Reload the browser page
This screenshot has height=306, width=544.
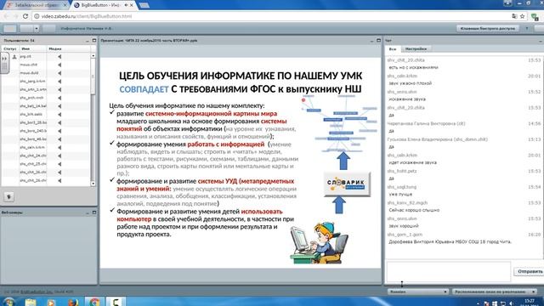(25, 16)
